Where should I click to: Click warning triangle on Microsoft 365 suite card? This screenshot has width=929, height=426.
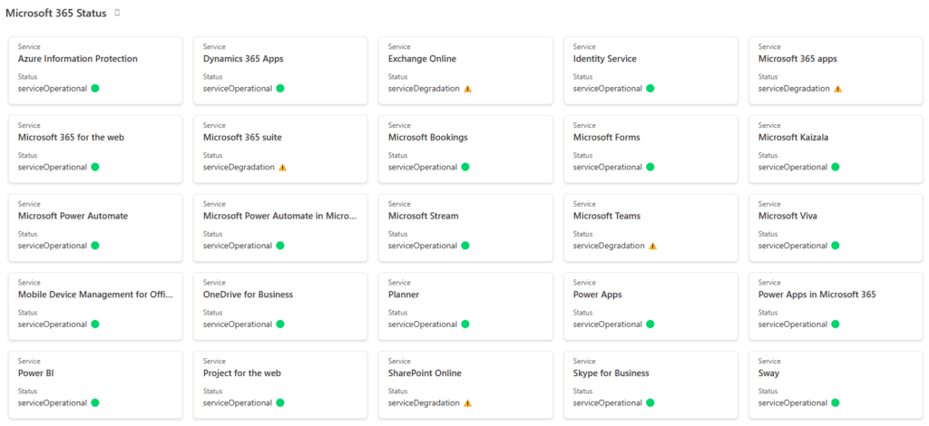283,167
